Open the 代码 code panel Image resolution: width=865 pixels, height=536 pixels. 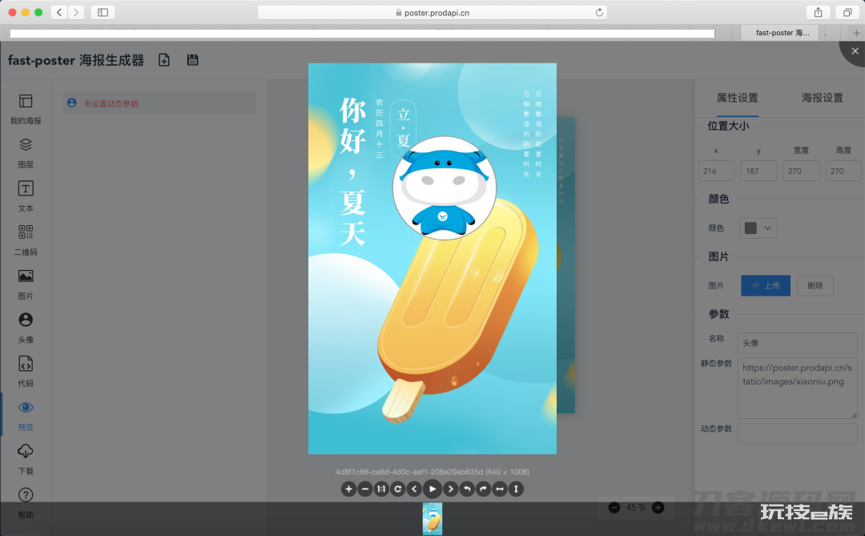26,372
